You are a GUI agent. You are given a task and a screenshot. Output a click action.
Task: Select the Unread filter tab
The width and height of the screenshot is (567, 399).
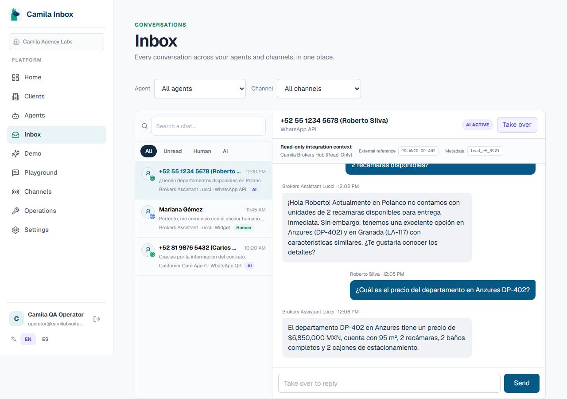click(x=173, y=151)
